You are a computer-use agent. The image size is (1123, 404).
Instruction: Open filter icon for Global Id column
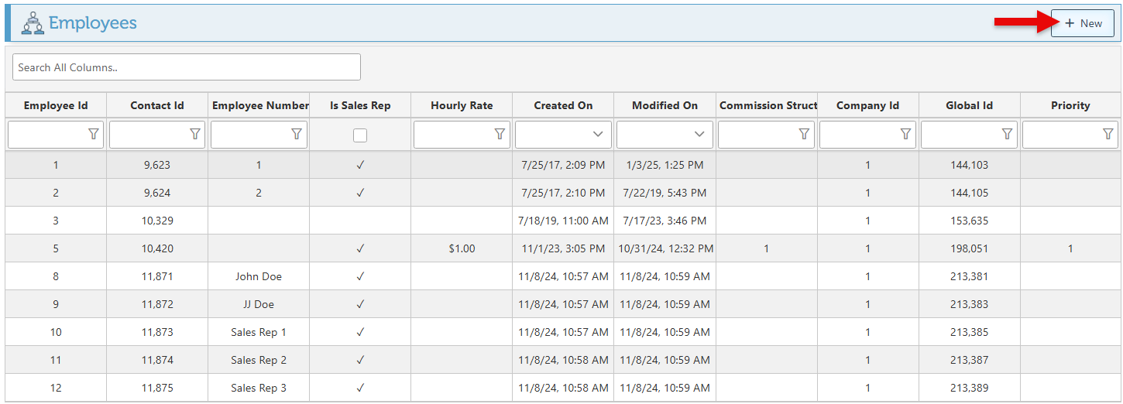coord(1007,135)
